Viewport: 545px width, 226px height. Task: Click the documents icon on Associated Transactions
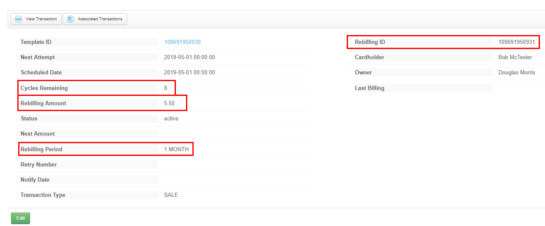[70, 19]
